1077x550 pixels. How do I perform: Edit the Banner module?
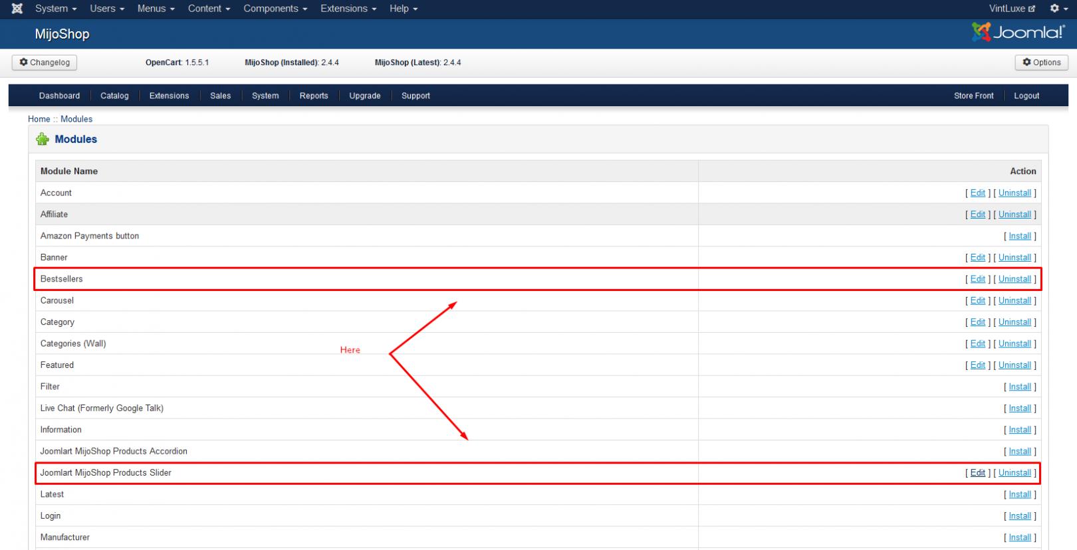[978, 257]
